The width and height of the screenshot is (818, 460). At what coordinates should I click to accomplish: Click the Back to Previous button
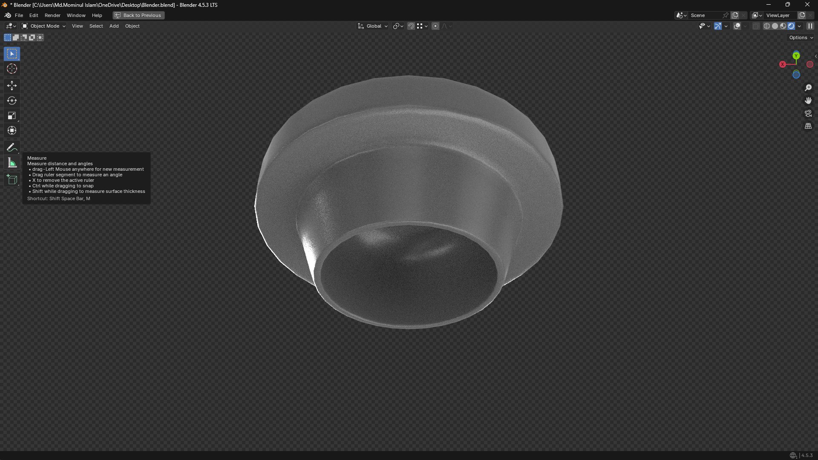tap(138, 15)
